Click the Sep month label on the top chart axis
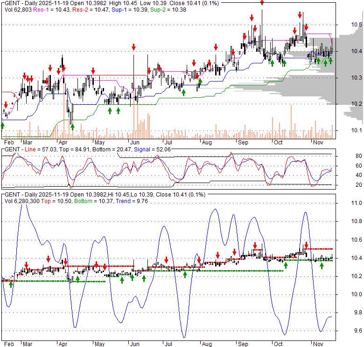The image size is (364, 347). pos(243,143)
